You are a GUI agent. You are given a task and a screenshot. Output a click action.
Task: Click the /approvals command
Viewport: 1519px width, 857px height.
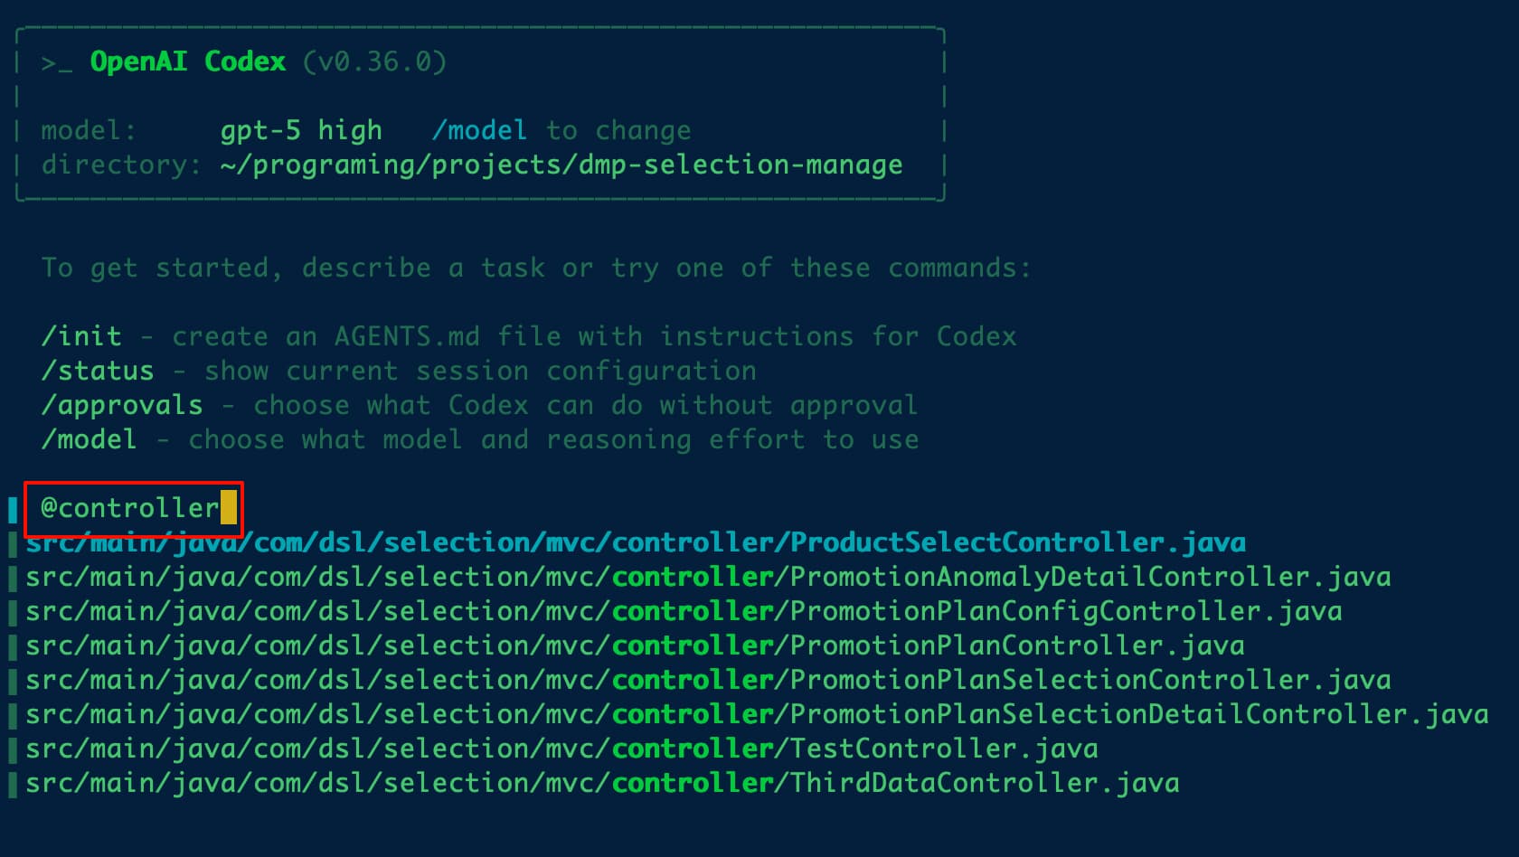click(122, 405)
